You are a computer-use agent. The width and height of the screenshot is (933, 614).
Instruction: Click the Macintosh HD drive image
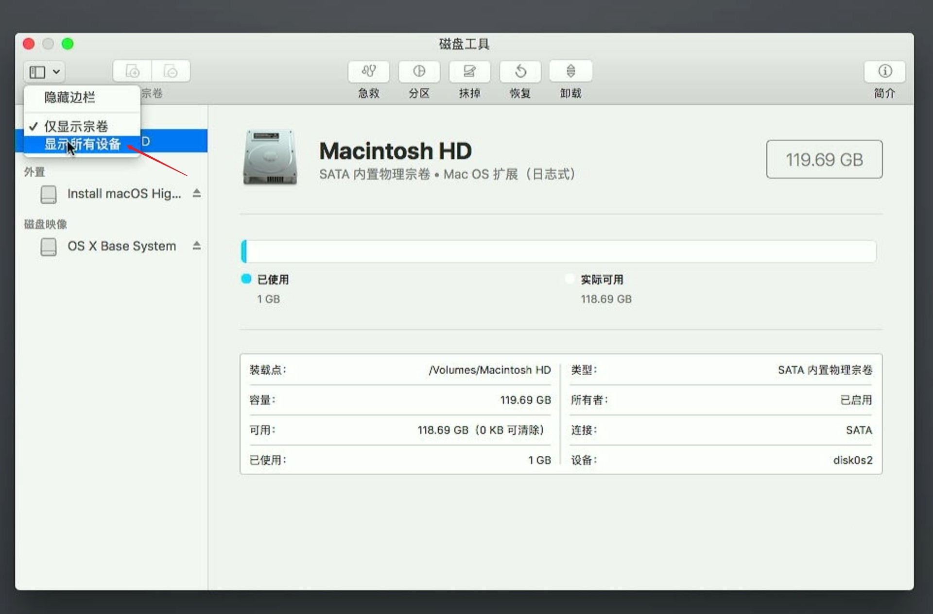[x=270, y=157]
